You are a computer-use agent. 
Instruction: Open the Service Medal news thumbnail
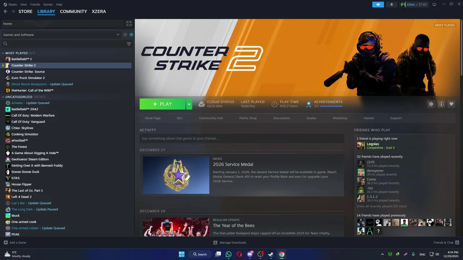[x=176, y=175]
